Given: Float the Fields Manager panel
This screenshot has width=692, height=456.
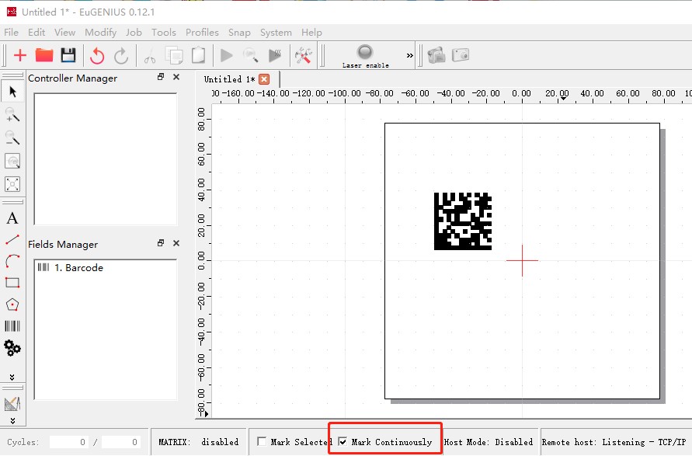Looking at the screenshot, I should click(x=161, y=243).
